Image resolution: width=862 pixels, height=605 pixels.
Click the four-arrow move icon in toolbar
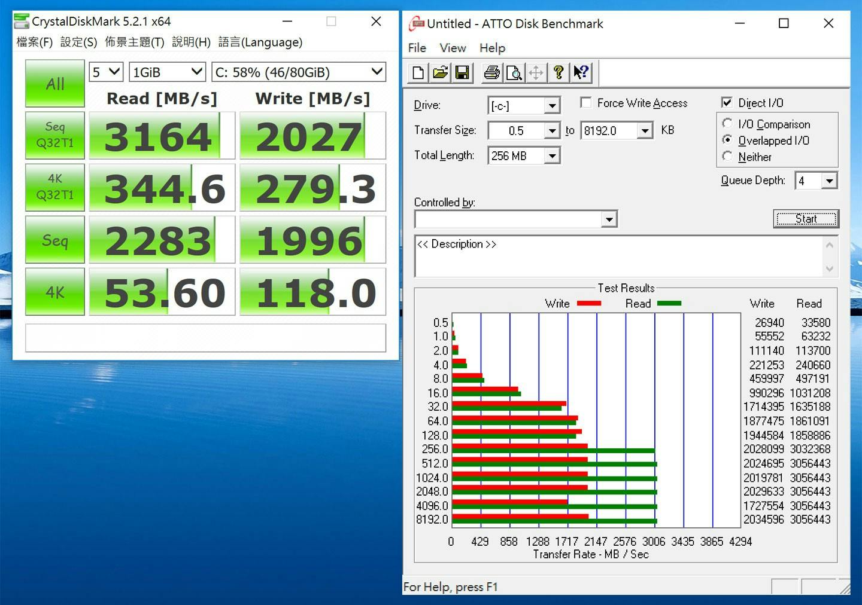pyautogui.click(x=536, y=73)
